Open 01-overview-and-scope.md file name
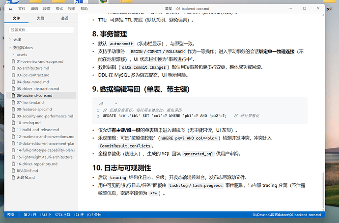Image resolution: width=339 pixels, height=223 pixels. (x=40, y=61)
